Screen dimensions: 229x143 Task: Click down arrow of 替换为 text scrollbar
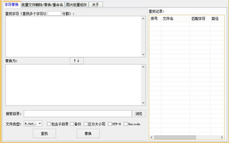click(x=143, y=103)
